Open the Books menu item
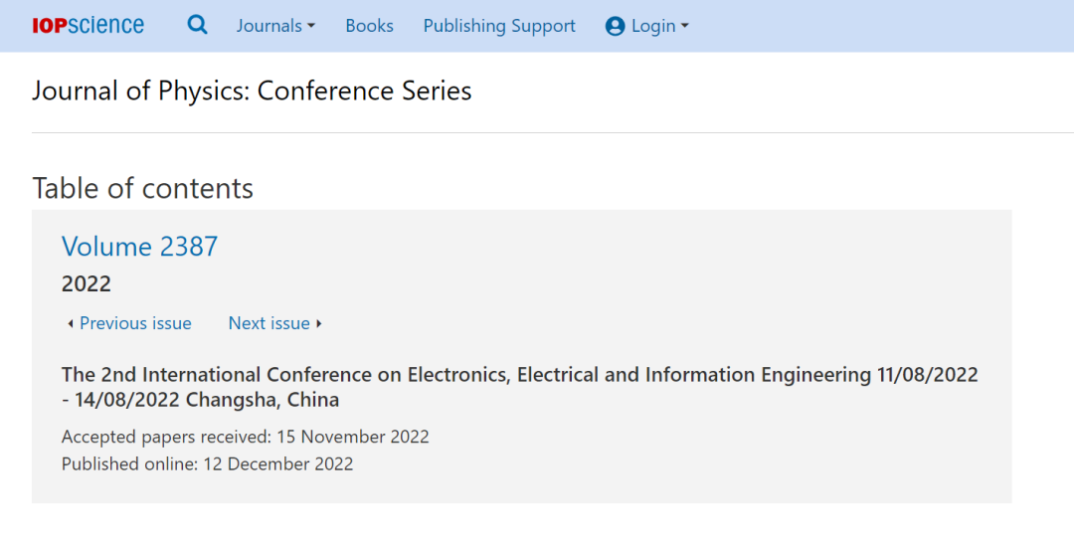This screenshot has width=1074, height=545. tap(369, 26)
